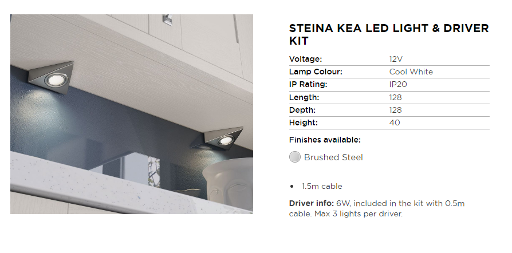Click the 12V voltage value
The height and width of the screenshot is (253, 512).
396,59
